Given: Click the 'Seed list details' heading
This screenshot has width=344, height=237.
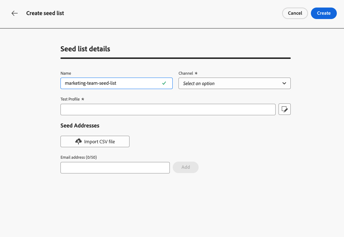Looking at the screenshot, I should (x=85, y=49).
